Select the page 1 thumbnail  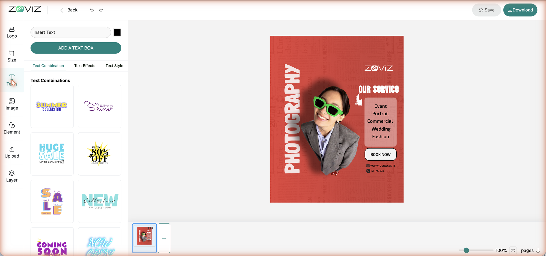[144, 238]
